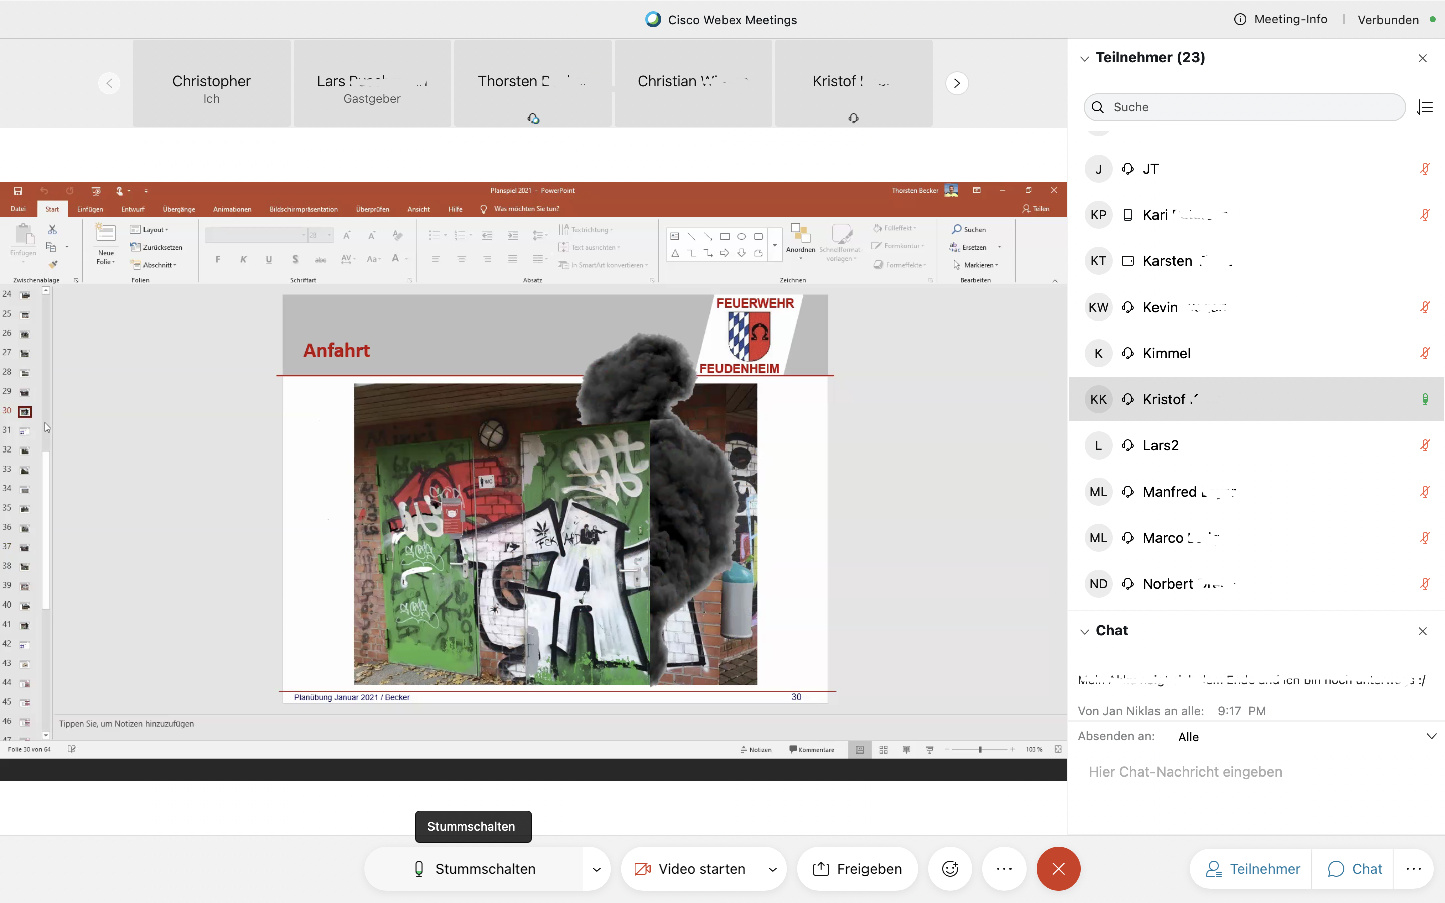
Task: Toggle the Teilnehmer panel button
Action: (x=1252, y=869)
